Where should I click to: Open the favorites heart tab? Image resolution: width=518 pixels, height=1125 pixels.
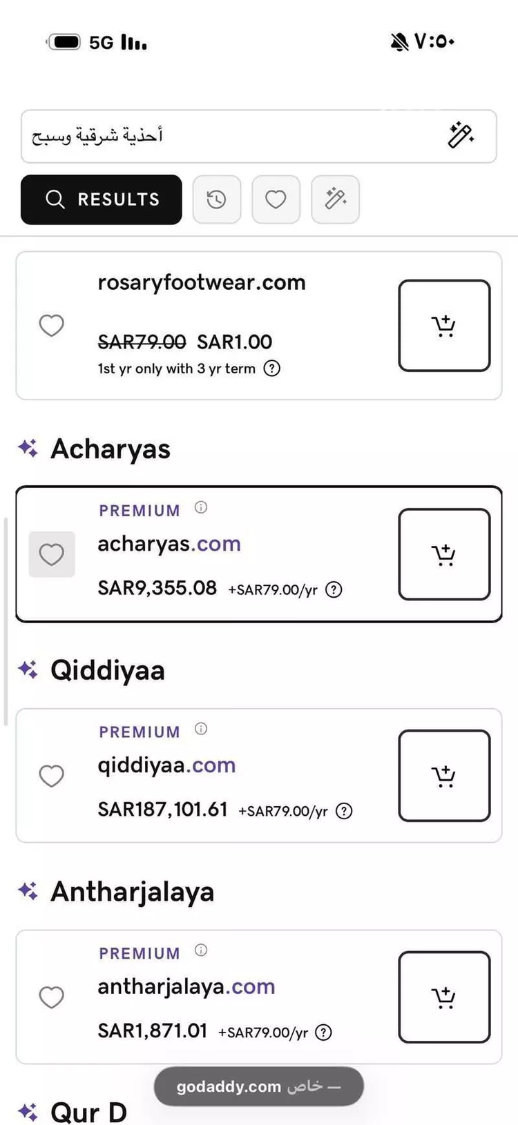click(x=276, y=199)
